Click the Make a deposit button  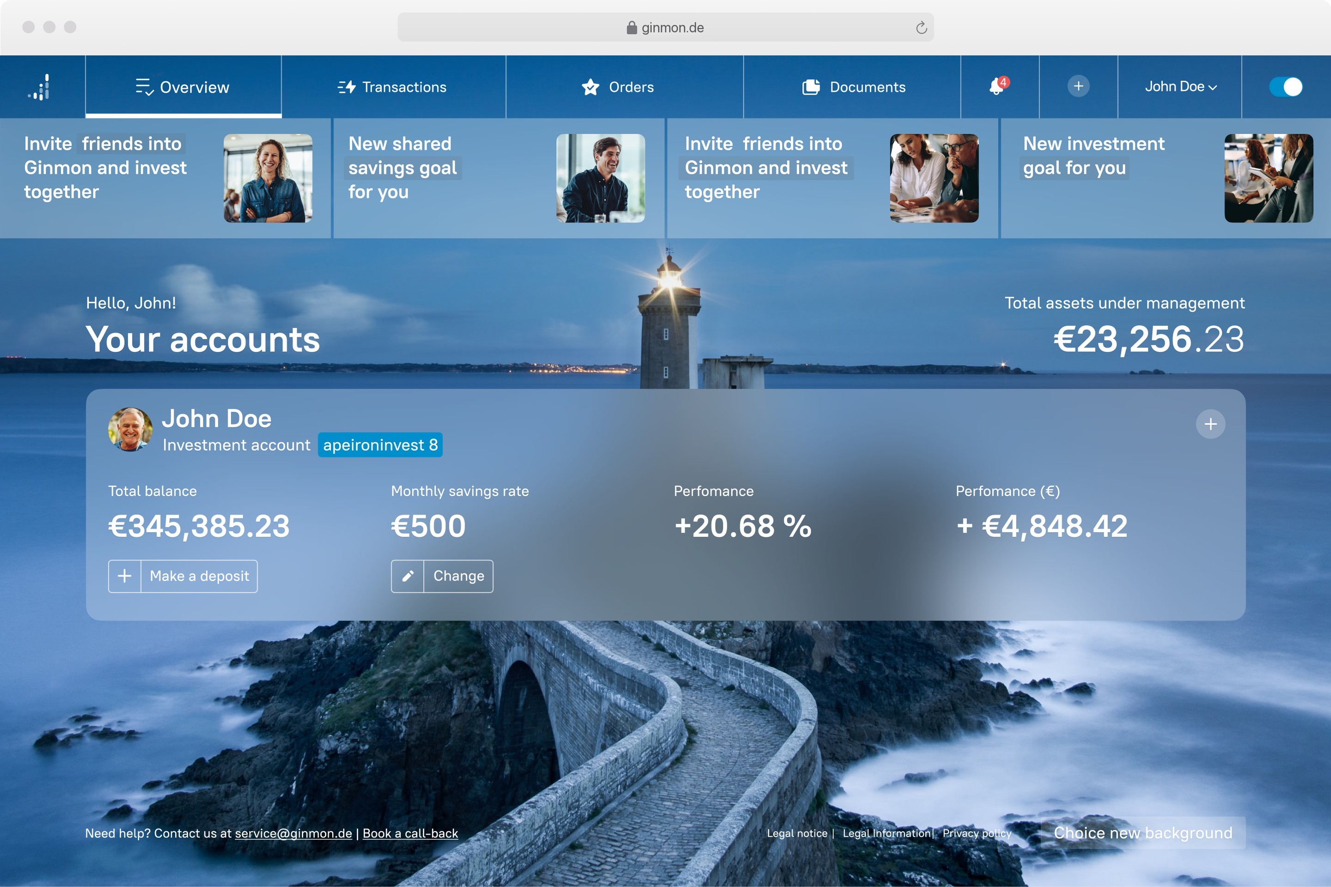click(183, 576)
